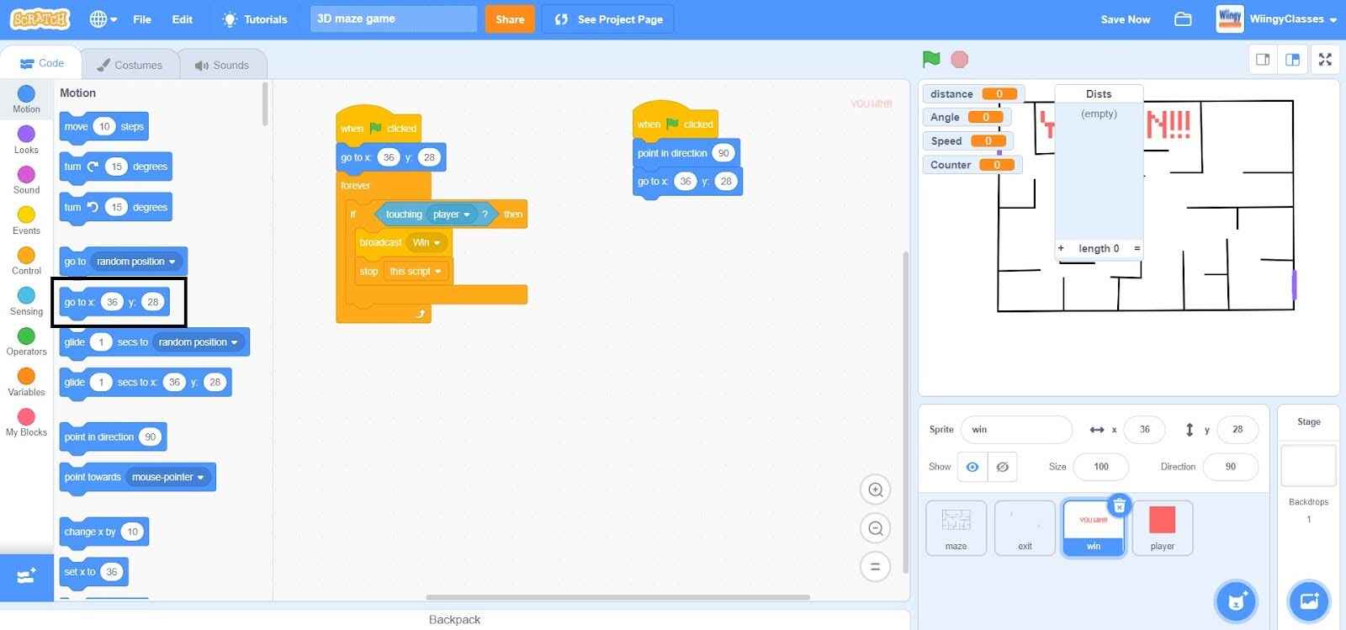The image size is (1346, 630).
Task: Click the sprite x position field
Action: [x=1144, y=429]
